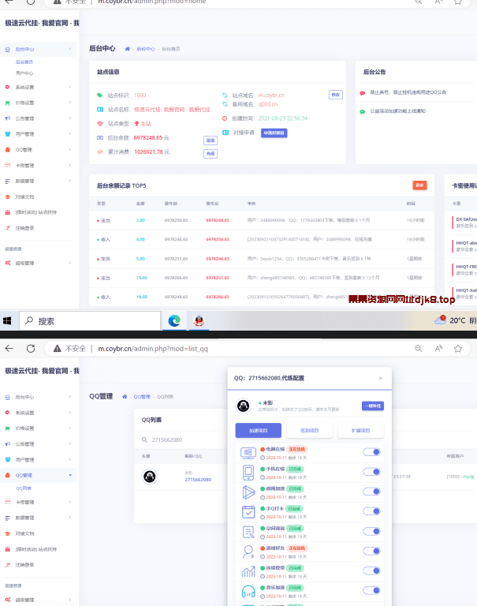
Task: Click the phone icon for 手机在线
Action: [x=248, y=473]
